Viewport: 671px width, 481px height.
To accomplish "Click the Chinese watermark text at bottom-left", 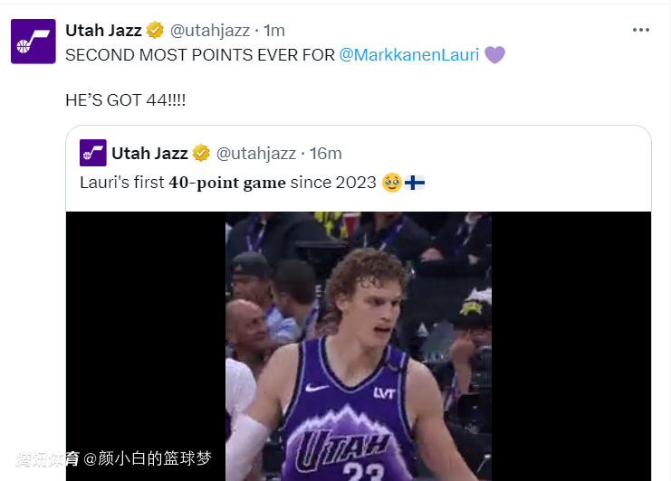I will [x=113, y=458].
